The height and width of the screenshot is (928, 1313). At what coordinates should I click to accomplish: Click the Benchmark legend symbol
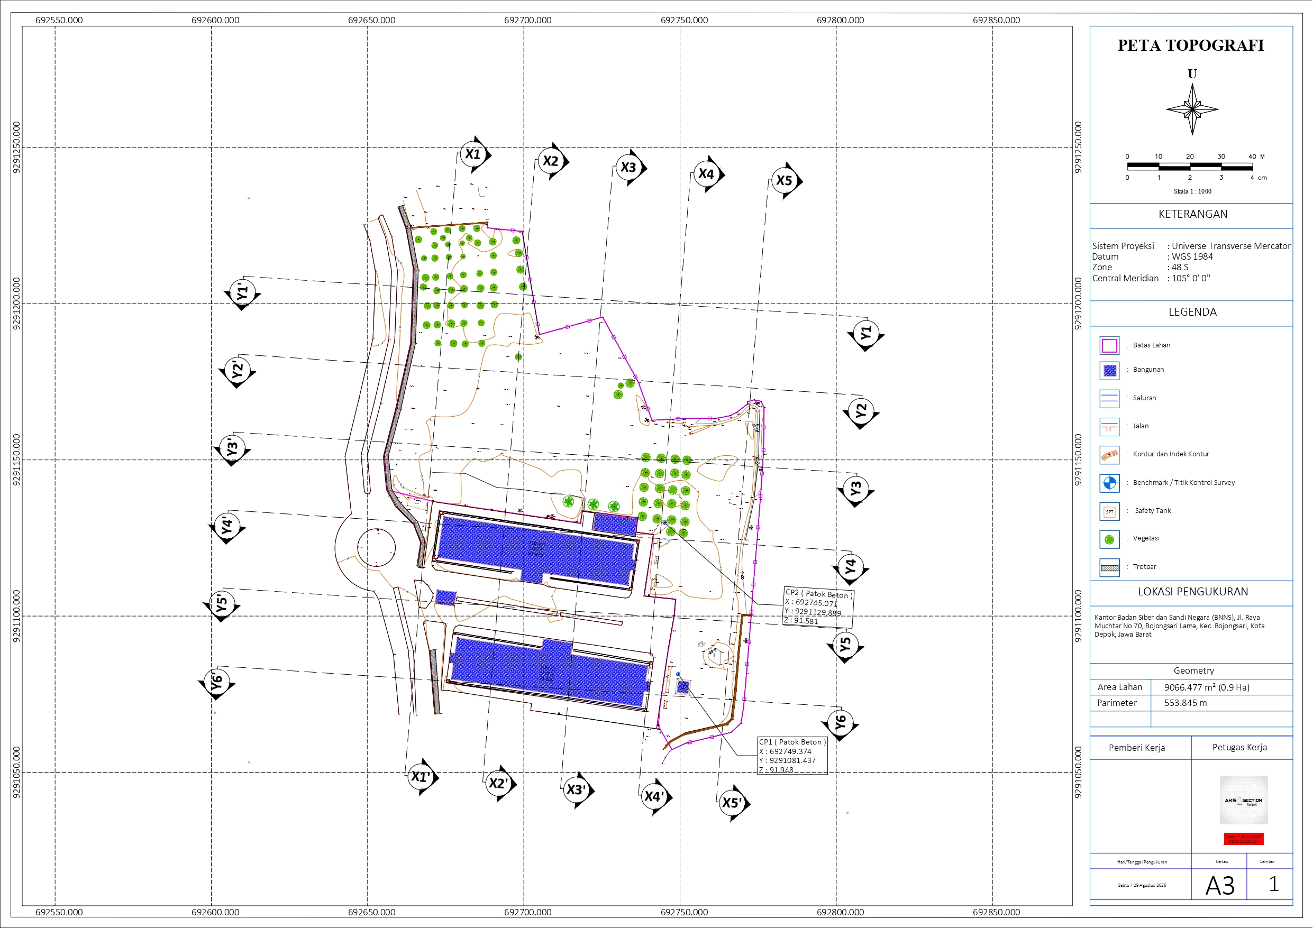click(1109, 483)
